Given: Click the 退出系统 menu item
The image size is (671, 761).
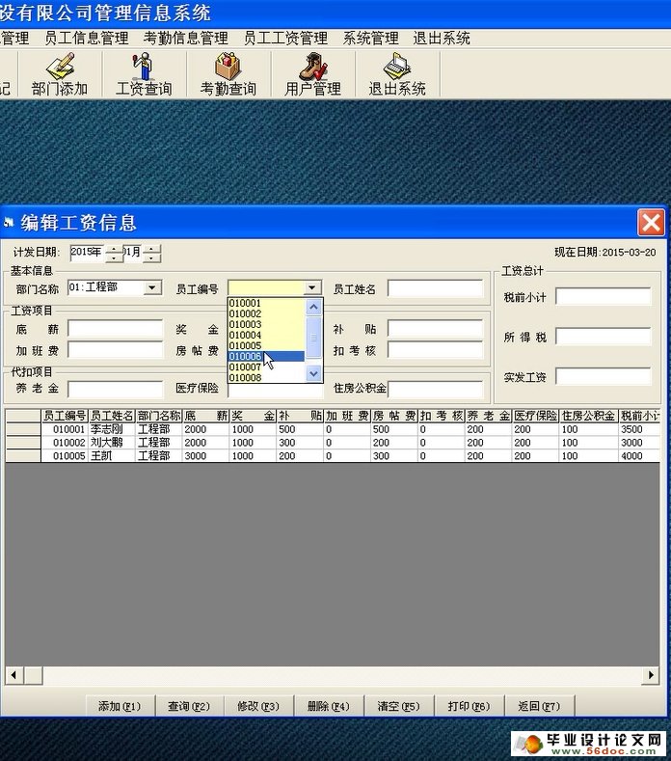Looking at the screenshot, I should tap(442, 38).
